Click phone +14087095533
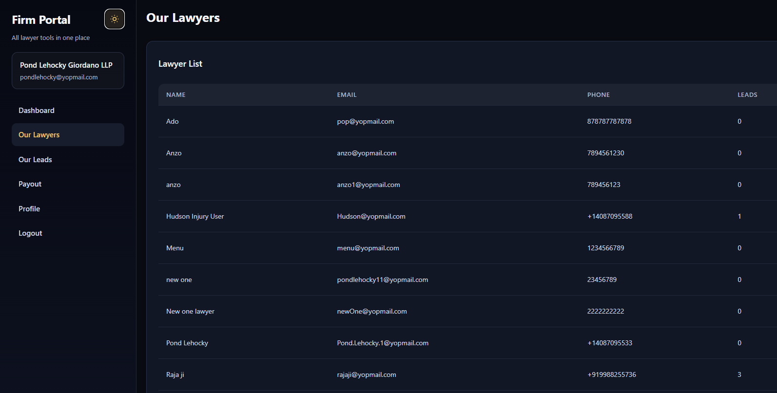Viewport: 777px width, 393px height. point(610,343)
